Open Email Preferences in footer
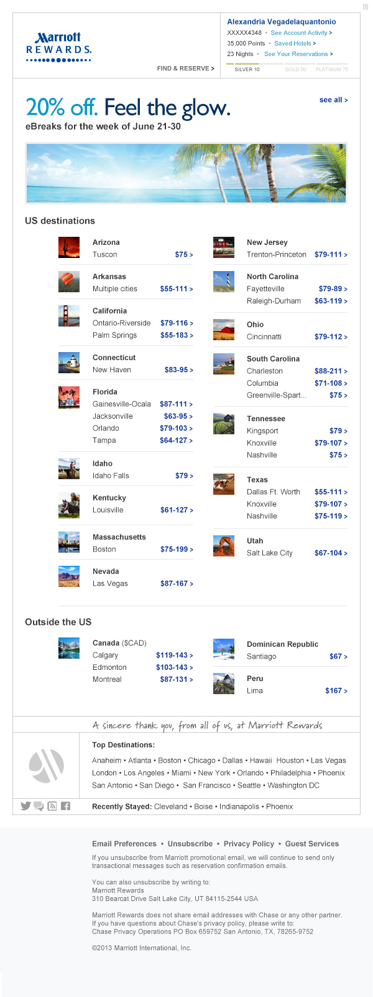Image resolution: width=373 pixels, height=997 pixels. point(124,844)
